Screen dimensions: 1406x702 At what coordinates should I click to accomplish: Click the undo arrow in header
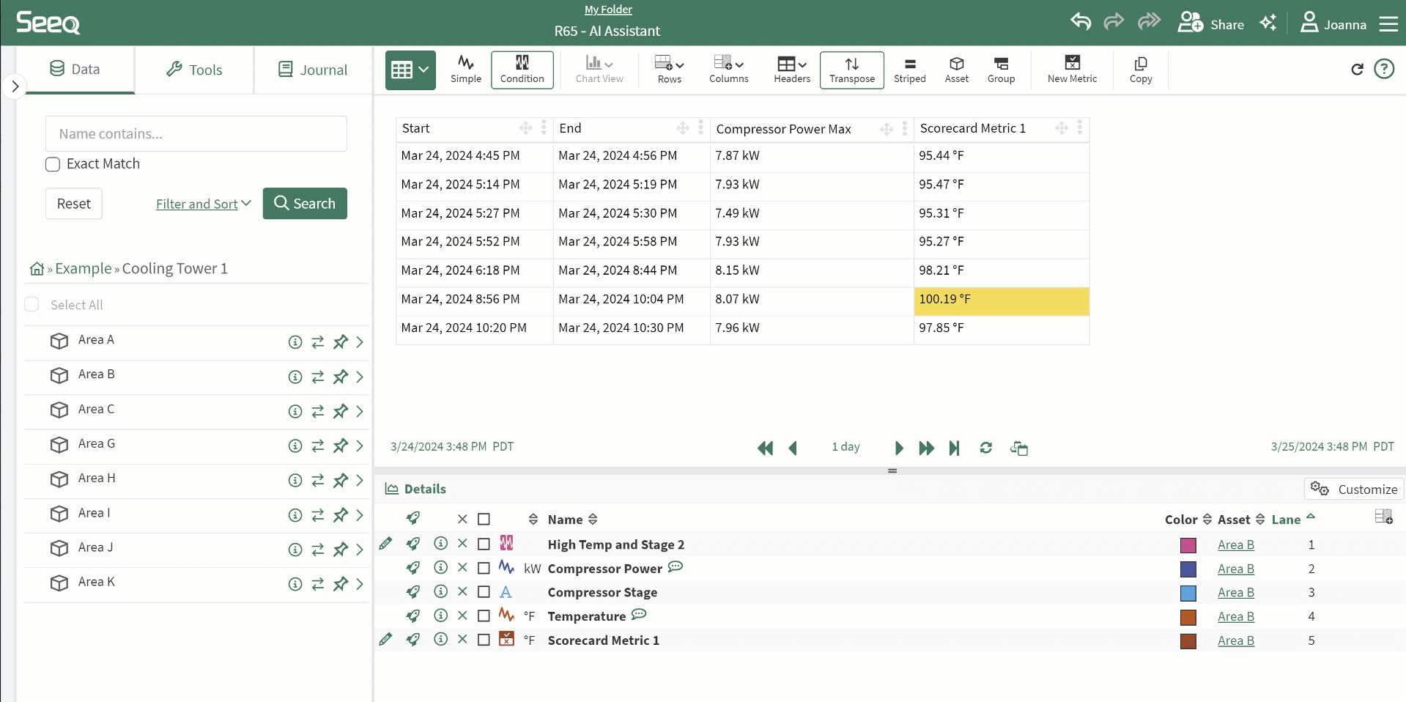pos(1081,22)
